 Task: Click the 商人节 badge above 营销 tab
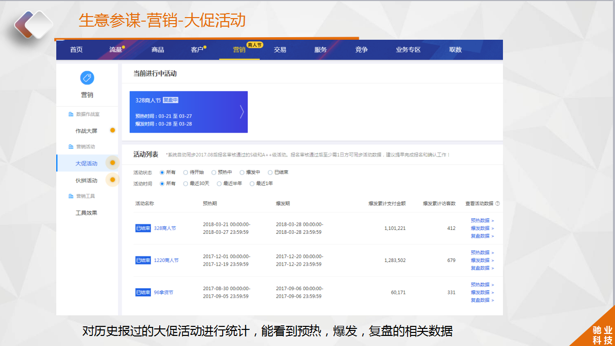(255, 45)
